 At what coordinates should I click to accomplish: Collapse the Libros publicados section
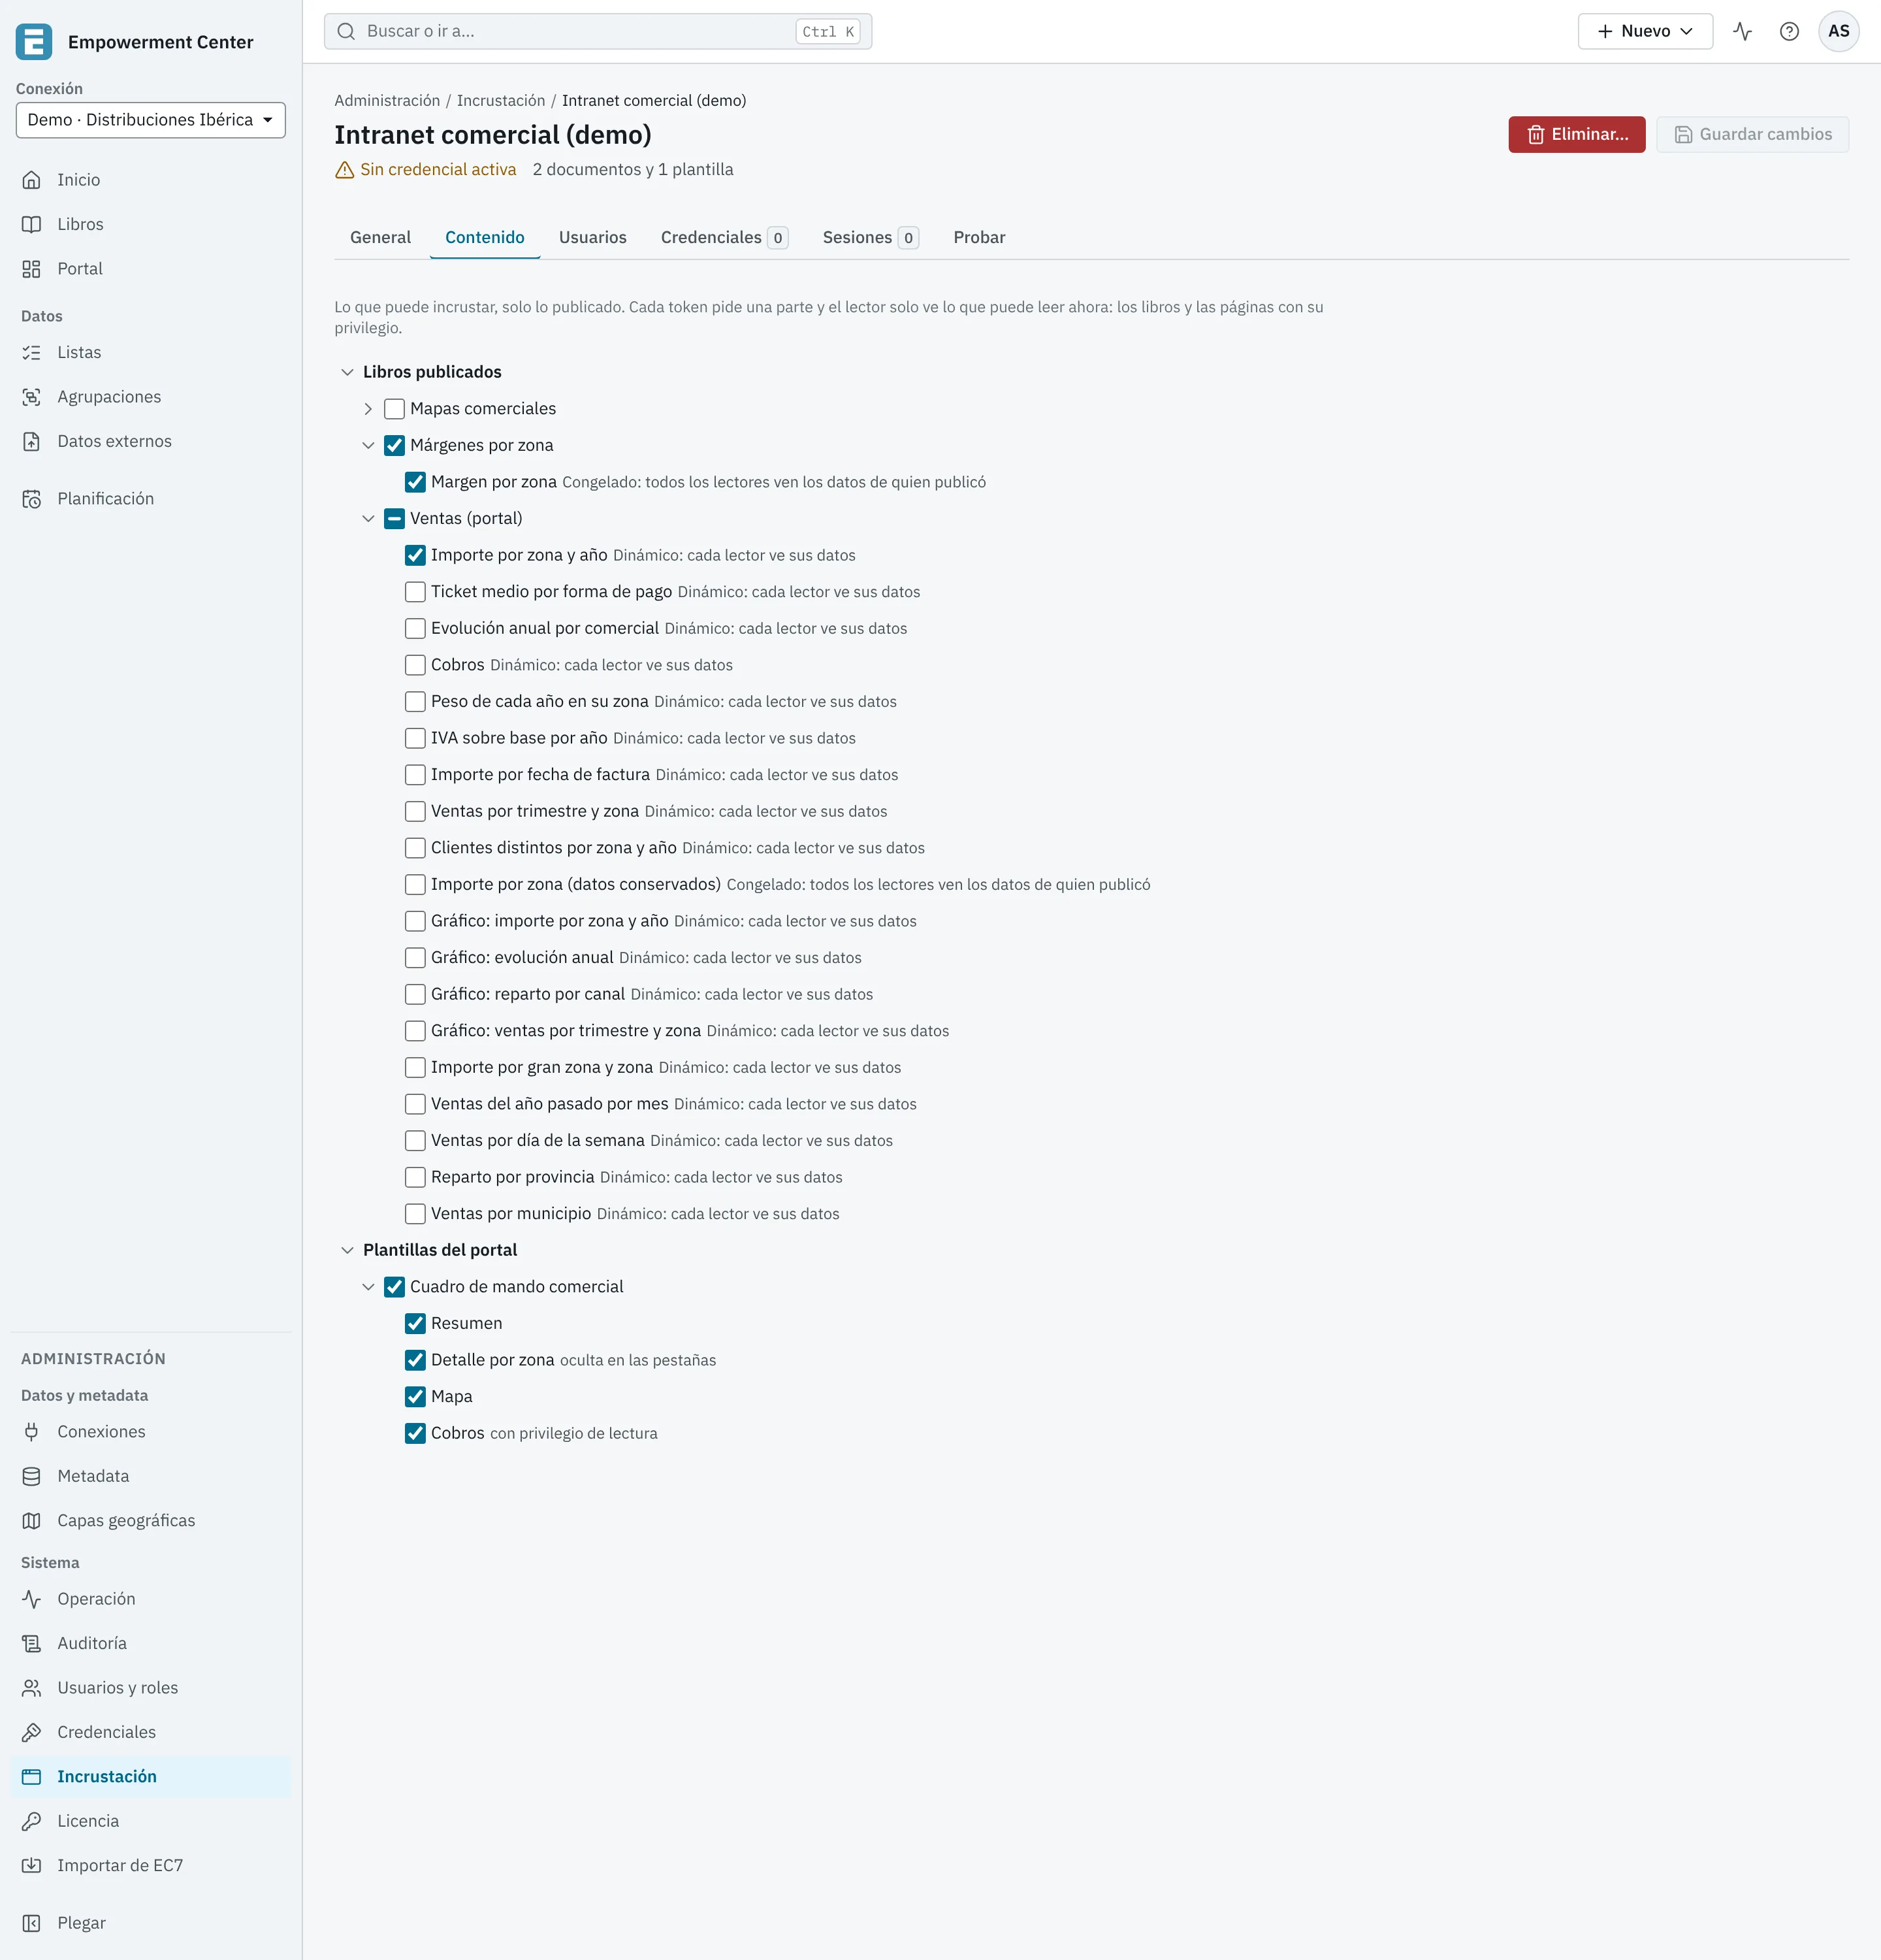click(348, 372)
